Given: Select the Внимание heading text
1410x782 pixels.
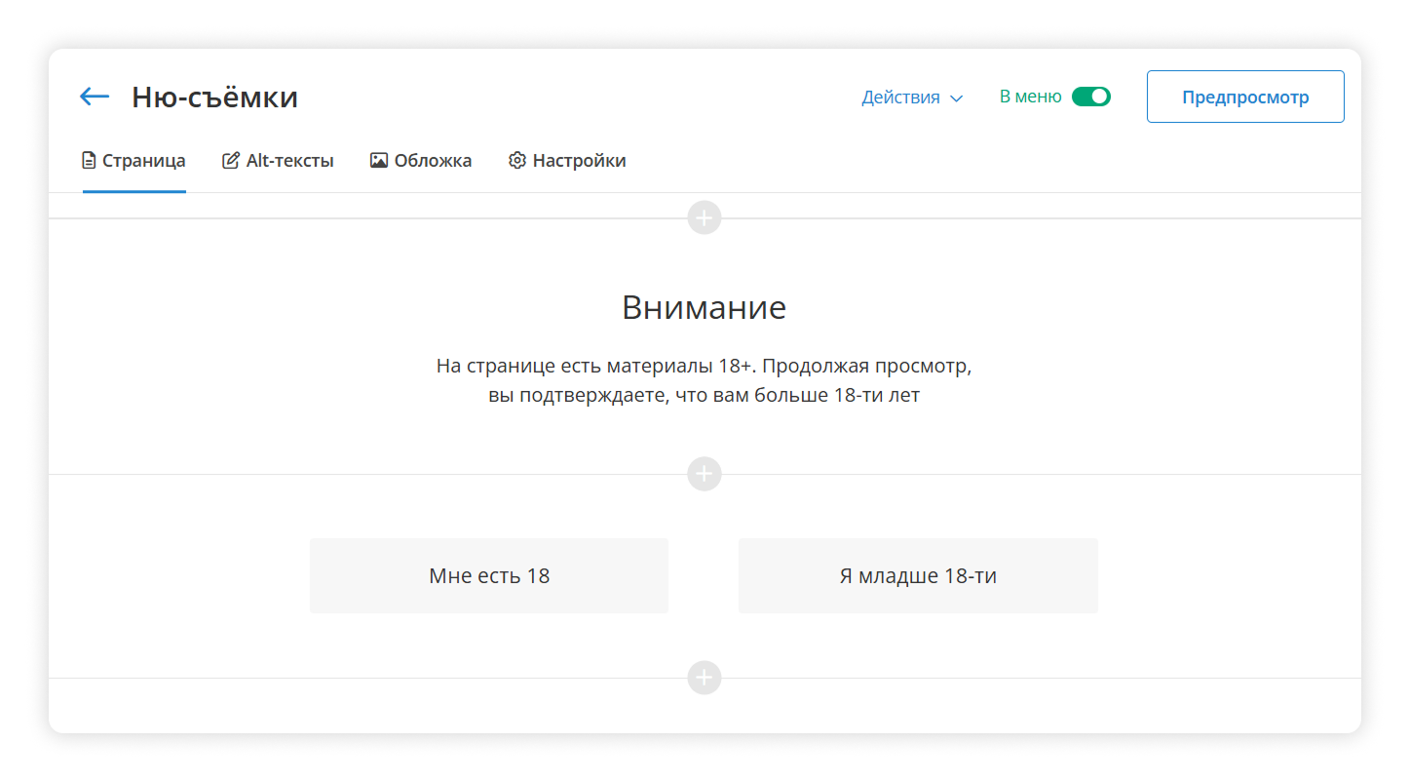Looking at the screenshot, I should pos(704,308).
